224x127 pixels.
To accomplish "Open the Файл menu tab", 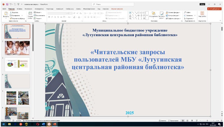I will click(4, 9).
